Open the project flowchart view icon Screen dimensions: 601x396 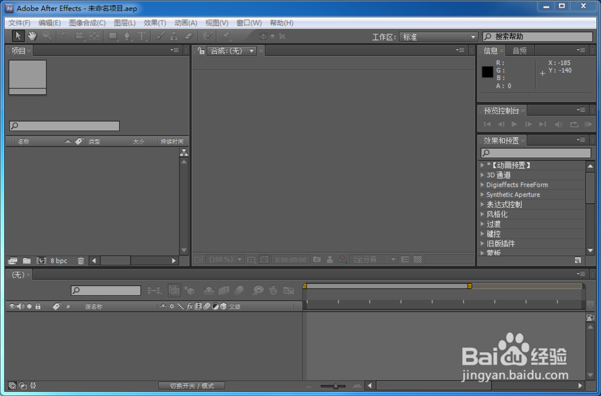click(x=184, y=153)
